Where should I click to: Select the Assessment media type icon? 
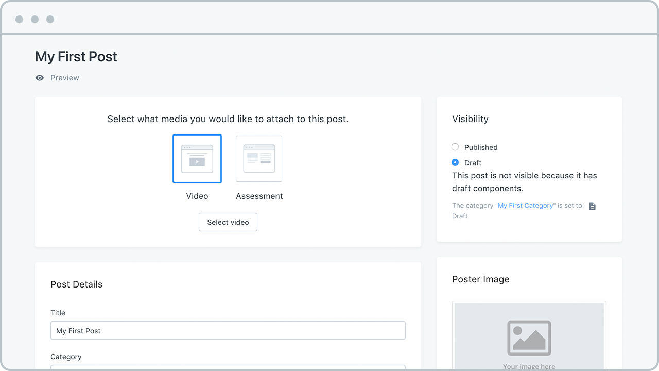[x=259, y=159]
